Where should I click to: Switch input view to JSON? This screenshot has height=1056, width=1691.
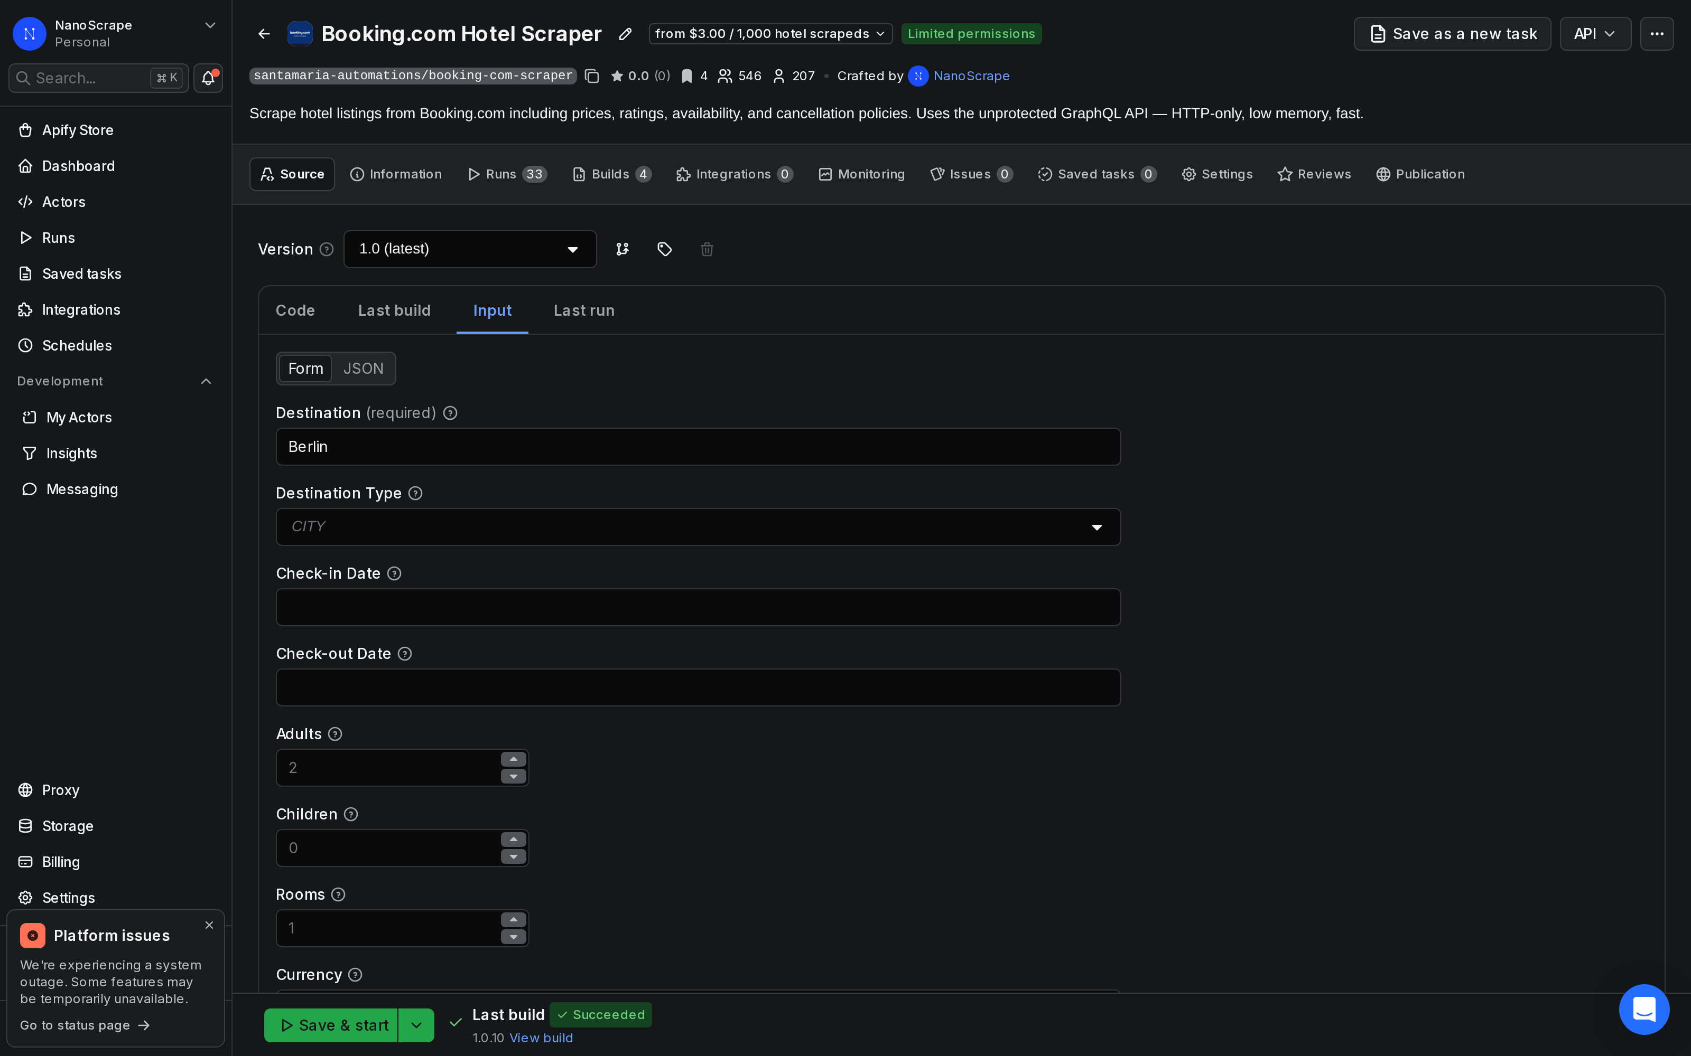pos(364,369)
